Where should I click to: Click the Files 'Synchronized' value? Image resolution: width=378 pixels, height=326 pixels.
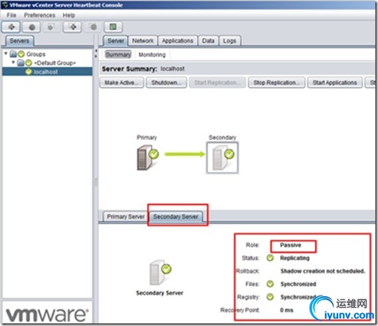point(298,284)
